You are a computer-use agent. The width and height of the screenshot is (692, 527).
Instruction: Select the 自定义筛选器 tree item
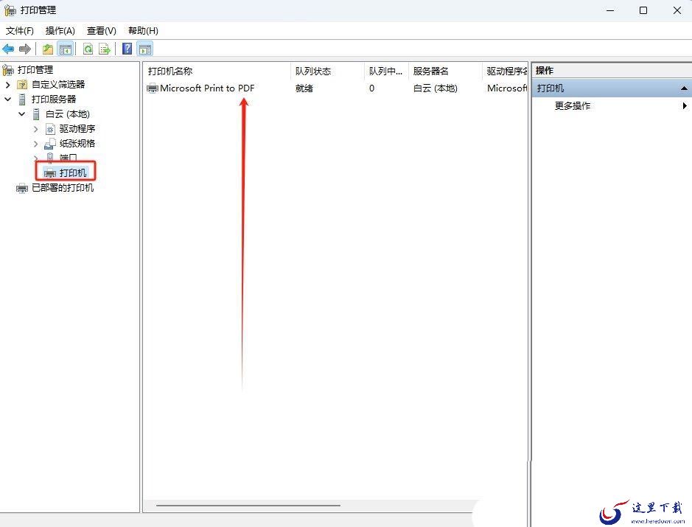tap(58, 84)
